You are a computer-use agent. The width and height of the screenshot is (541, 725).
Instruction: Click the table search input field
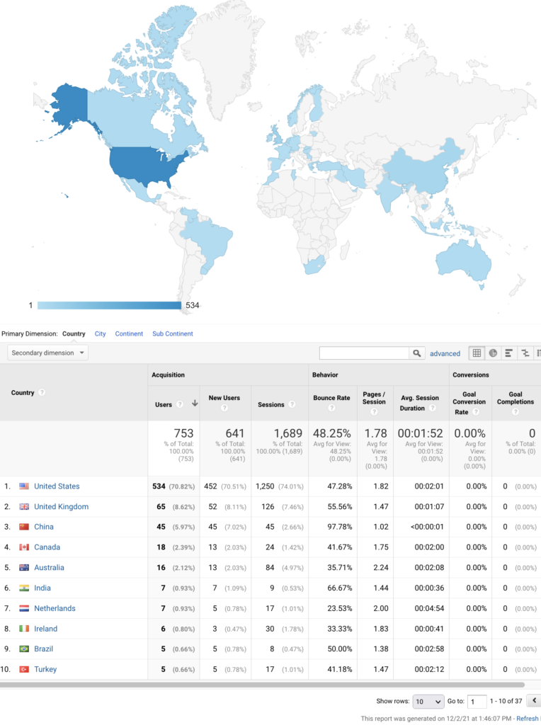click(x=365, y=353)
